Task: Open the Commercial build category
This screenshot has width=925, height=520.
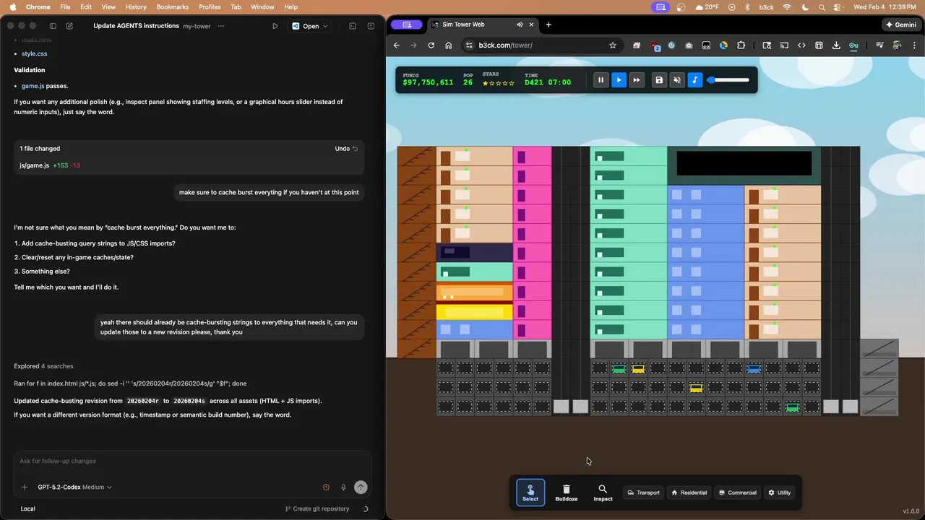Action: [x=737, y=493]
